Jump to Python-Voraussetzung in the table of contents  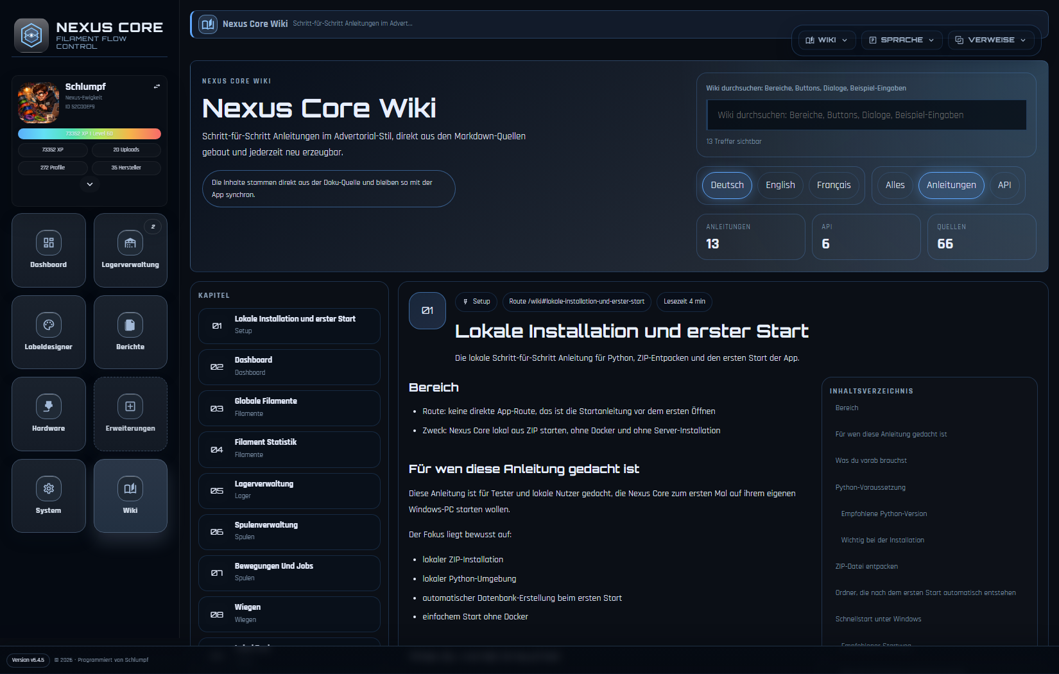pyautogui.click(x=870, y=487)
